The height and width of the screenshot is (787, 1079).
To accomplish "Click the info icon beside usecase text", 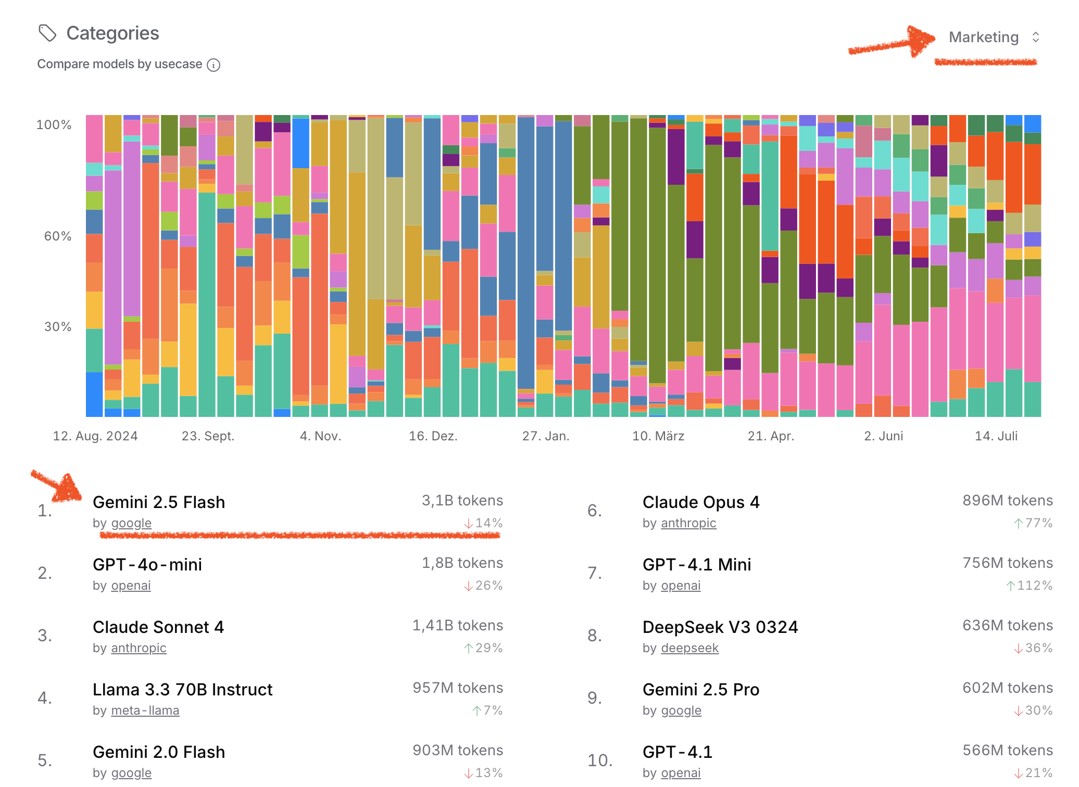I will (x=214, y=65).
